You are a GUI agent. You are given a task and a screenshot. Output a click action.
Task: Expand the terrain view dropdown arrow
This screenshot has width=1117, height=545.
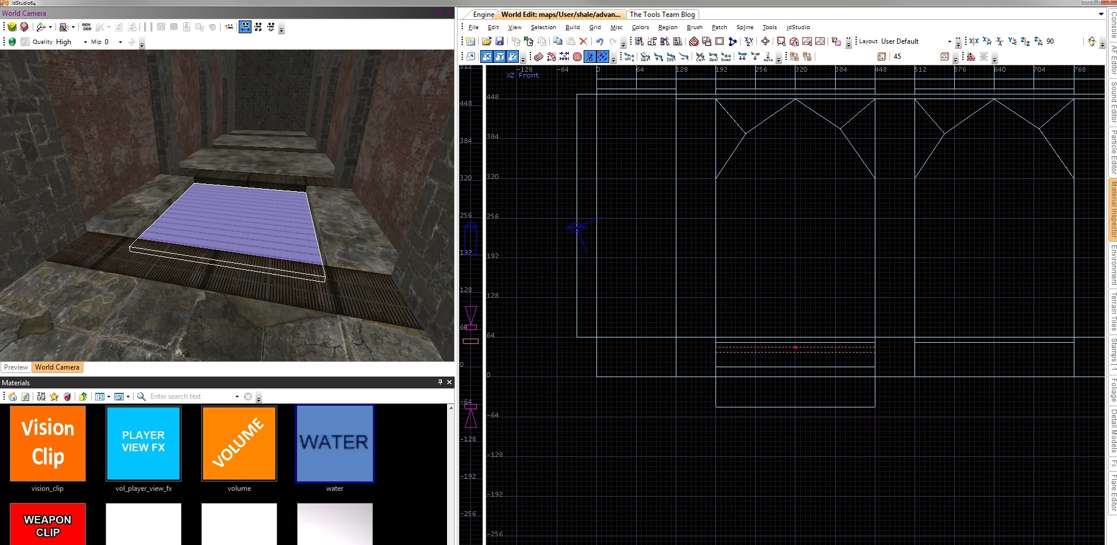73,27
